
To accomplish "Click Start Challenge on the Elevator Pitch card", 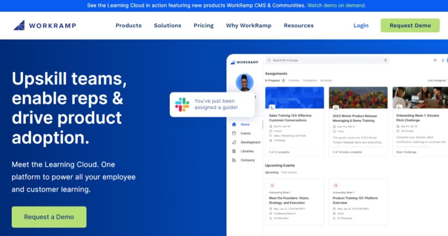I will coord(406,152).
